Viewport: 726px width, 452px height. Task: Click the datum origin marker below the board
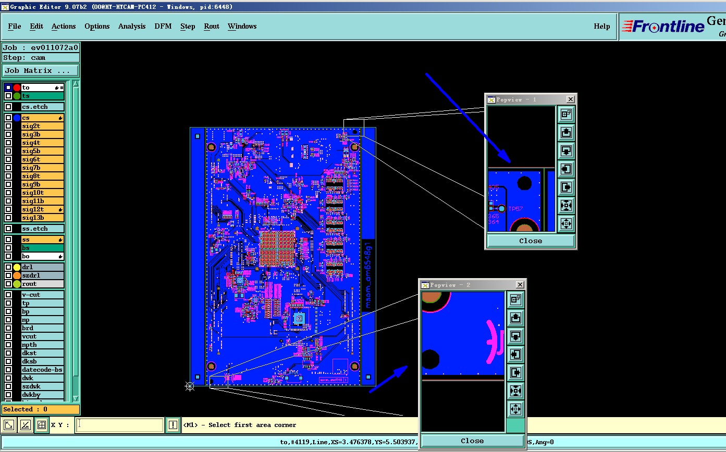(190, 386)
